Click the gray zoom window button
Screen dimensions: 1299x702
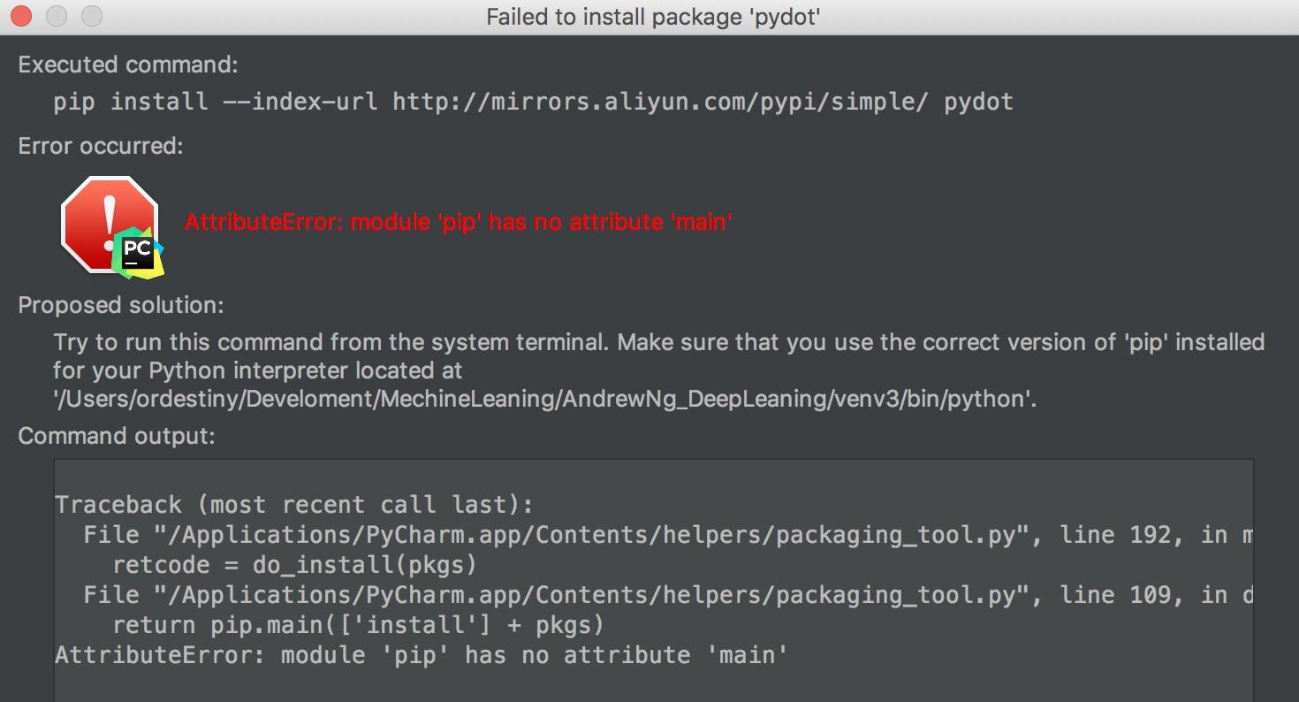(x=91, y=16)
